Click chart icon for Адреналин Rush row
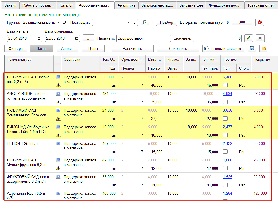Screen dimensions: 278x201 point(58,193)
